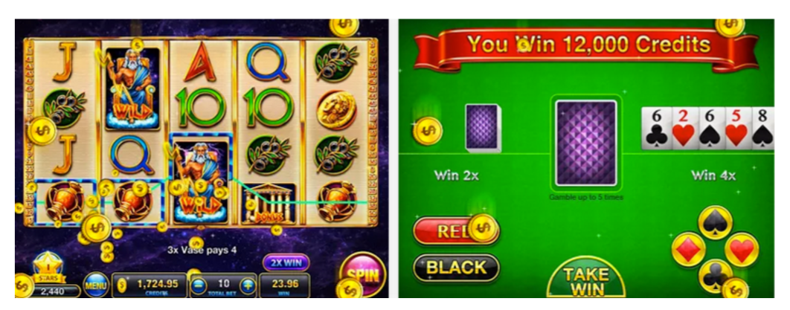Activate the 2X WIN button
Screen dimensions: 790x310
286,262
